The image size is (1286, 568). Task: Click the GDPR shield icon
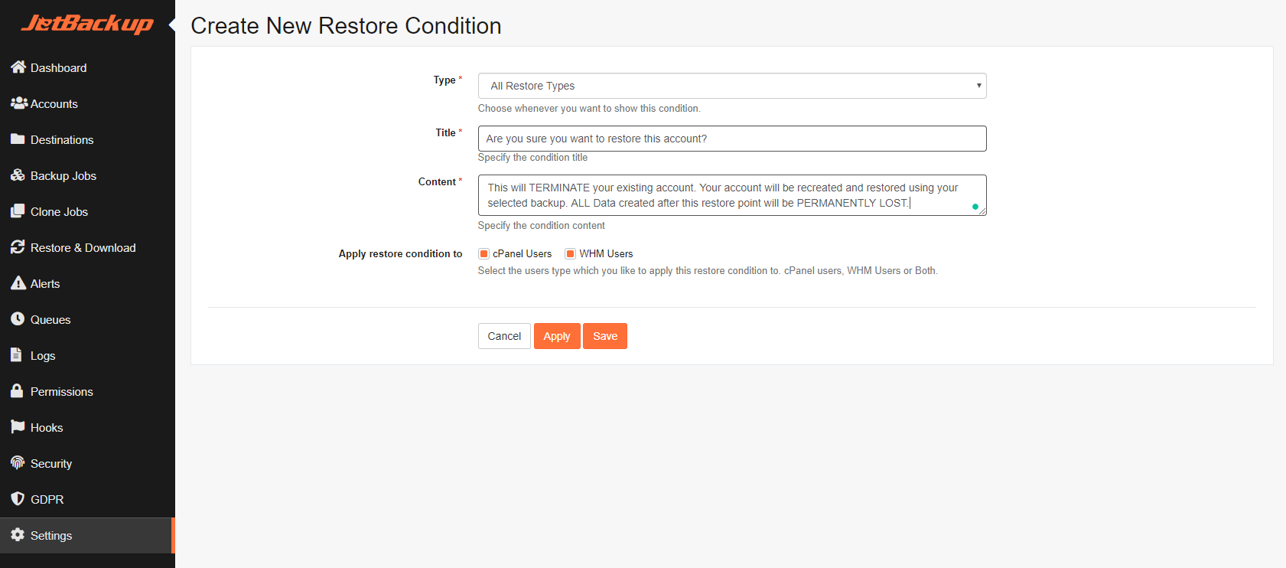point(18,499)
